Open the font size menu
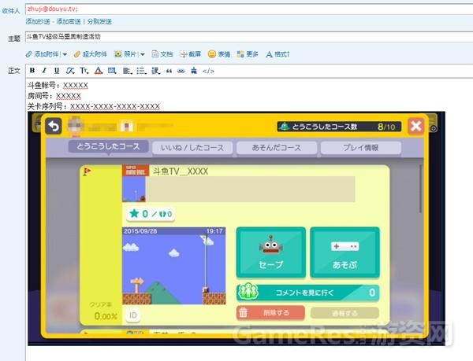The width and height of the screenshot is (473, 361). point(84,71)
